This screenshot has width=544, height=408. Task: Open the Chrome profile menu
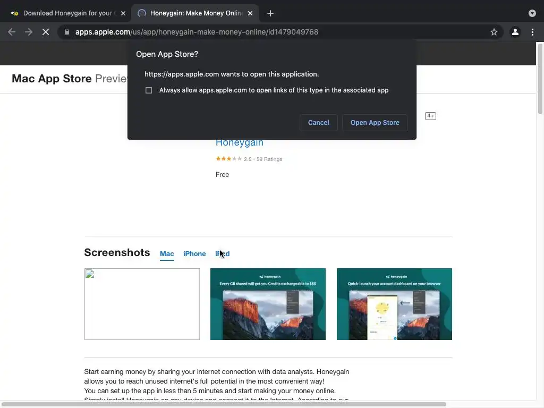pos(515,32)
